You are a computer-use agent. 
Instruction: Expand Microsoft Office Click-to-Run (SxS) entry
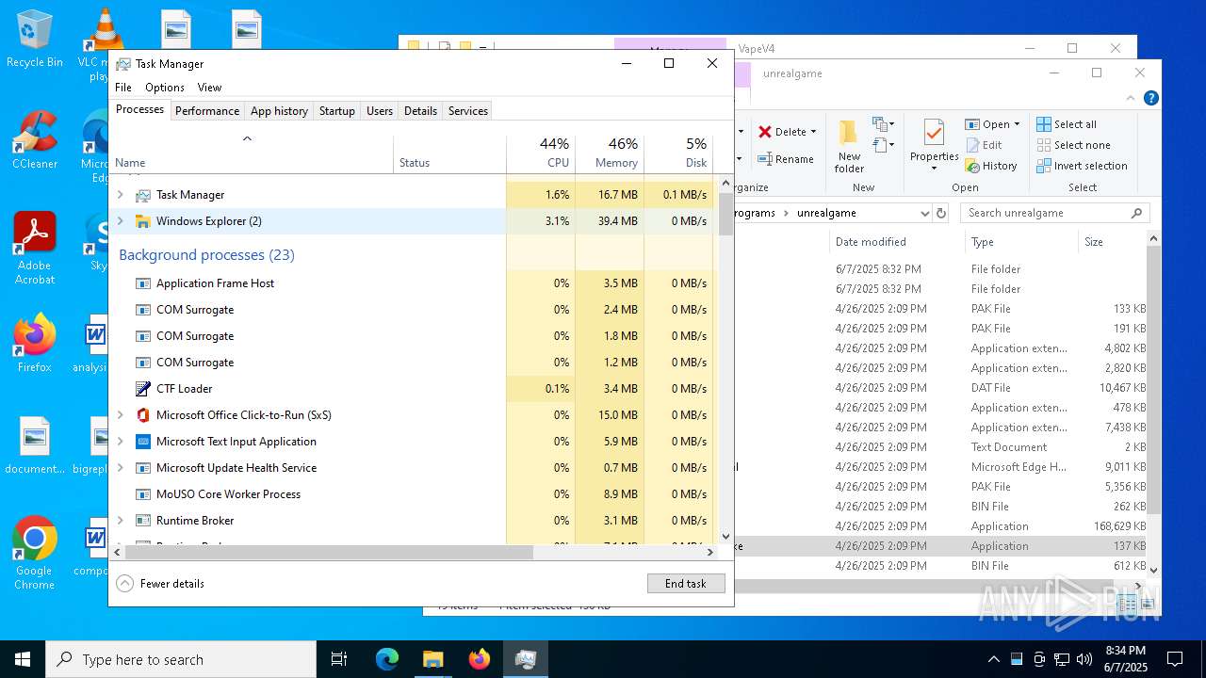(120, 415)
